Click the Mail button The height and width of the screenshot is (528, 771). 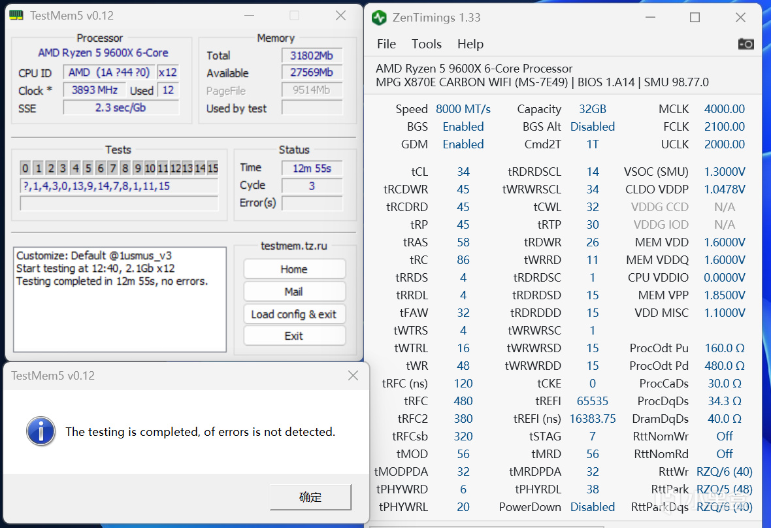click(294, 291)
